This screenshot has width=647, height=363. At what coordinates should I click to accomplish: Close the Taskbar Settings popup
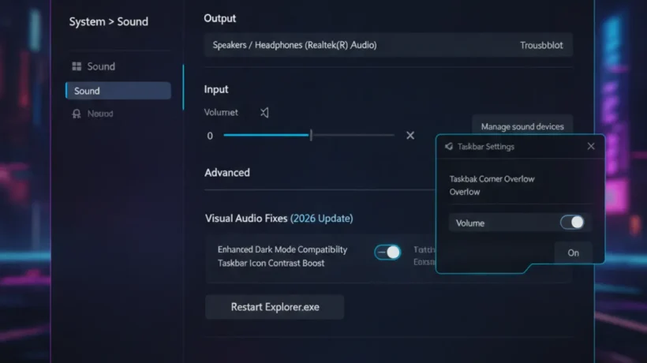click(x=591, y=146)
